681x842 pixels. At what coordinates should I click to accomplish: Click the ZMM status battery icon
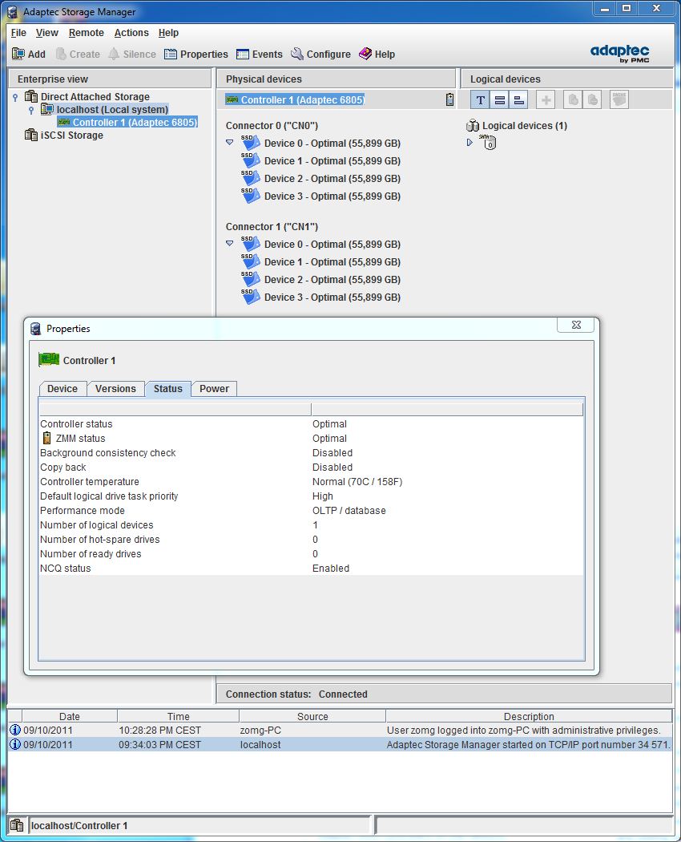click(x=46, y=438)
